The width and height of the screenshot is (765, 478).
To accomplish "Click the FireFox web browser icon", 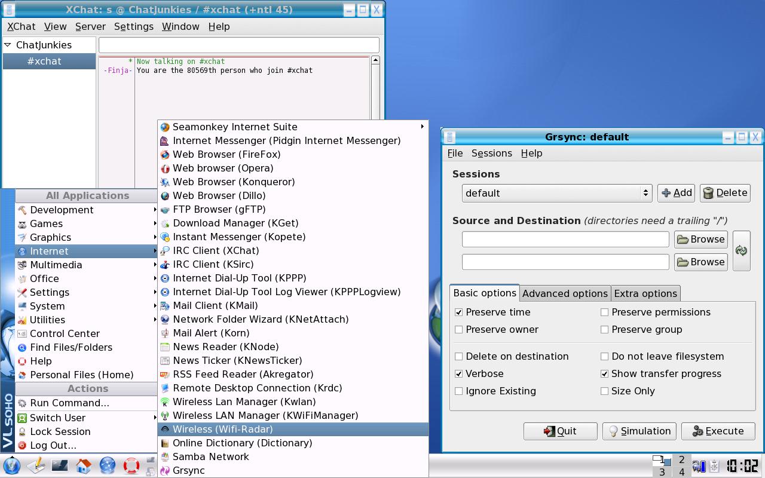I will [x=165, y=154].
